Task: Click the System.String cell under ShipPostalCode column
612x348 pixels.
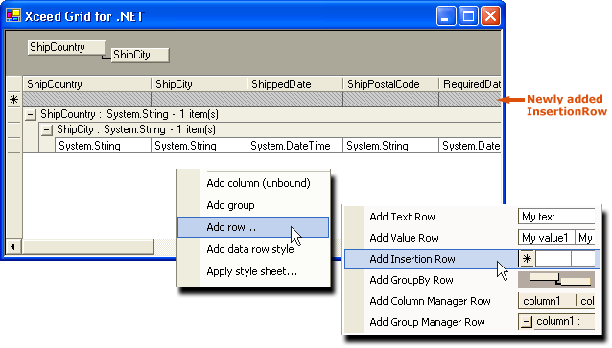Action: (390, 146)
